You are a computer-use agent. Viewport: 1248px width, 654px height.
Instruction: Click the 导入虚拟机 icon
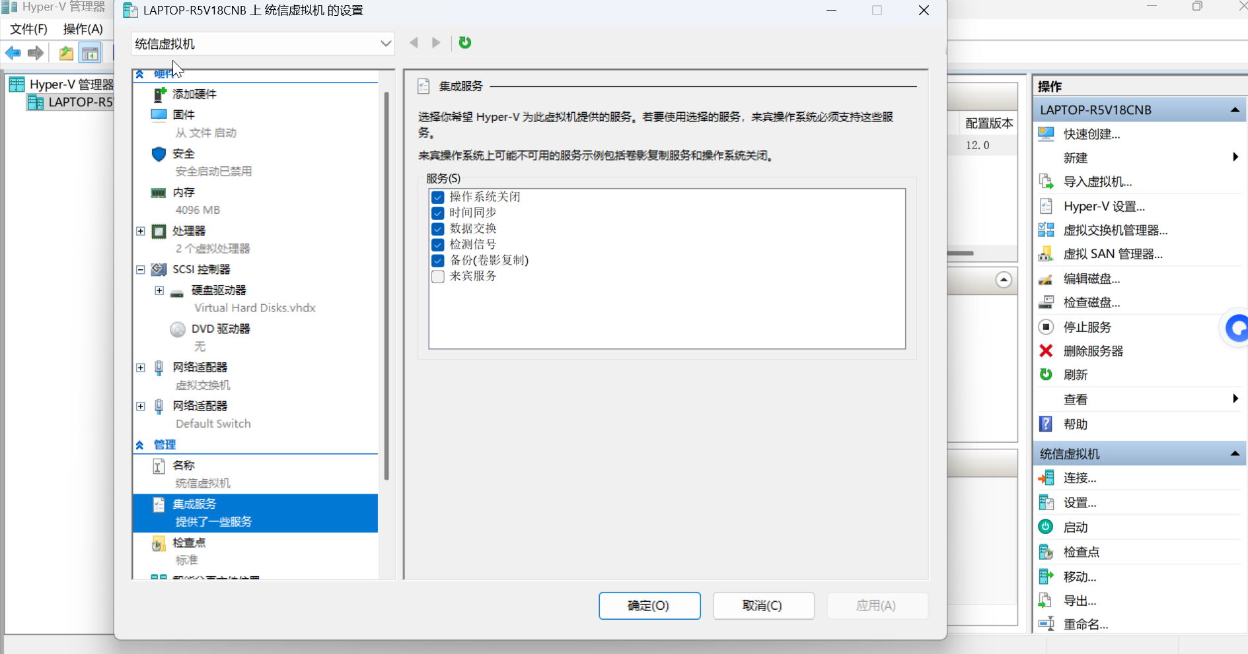point(1046,181)
